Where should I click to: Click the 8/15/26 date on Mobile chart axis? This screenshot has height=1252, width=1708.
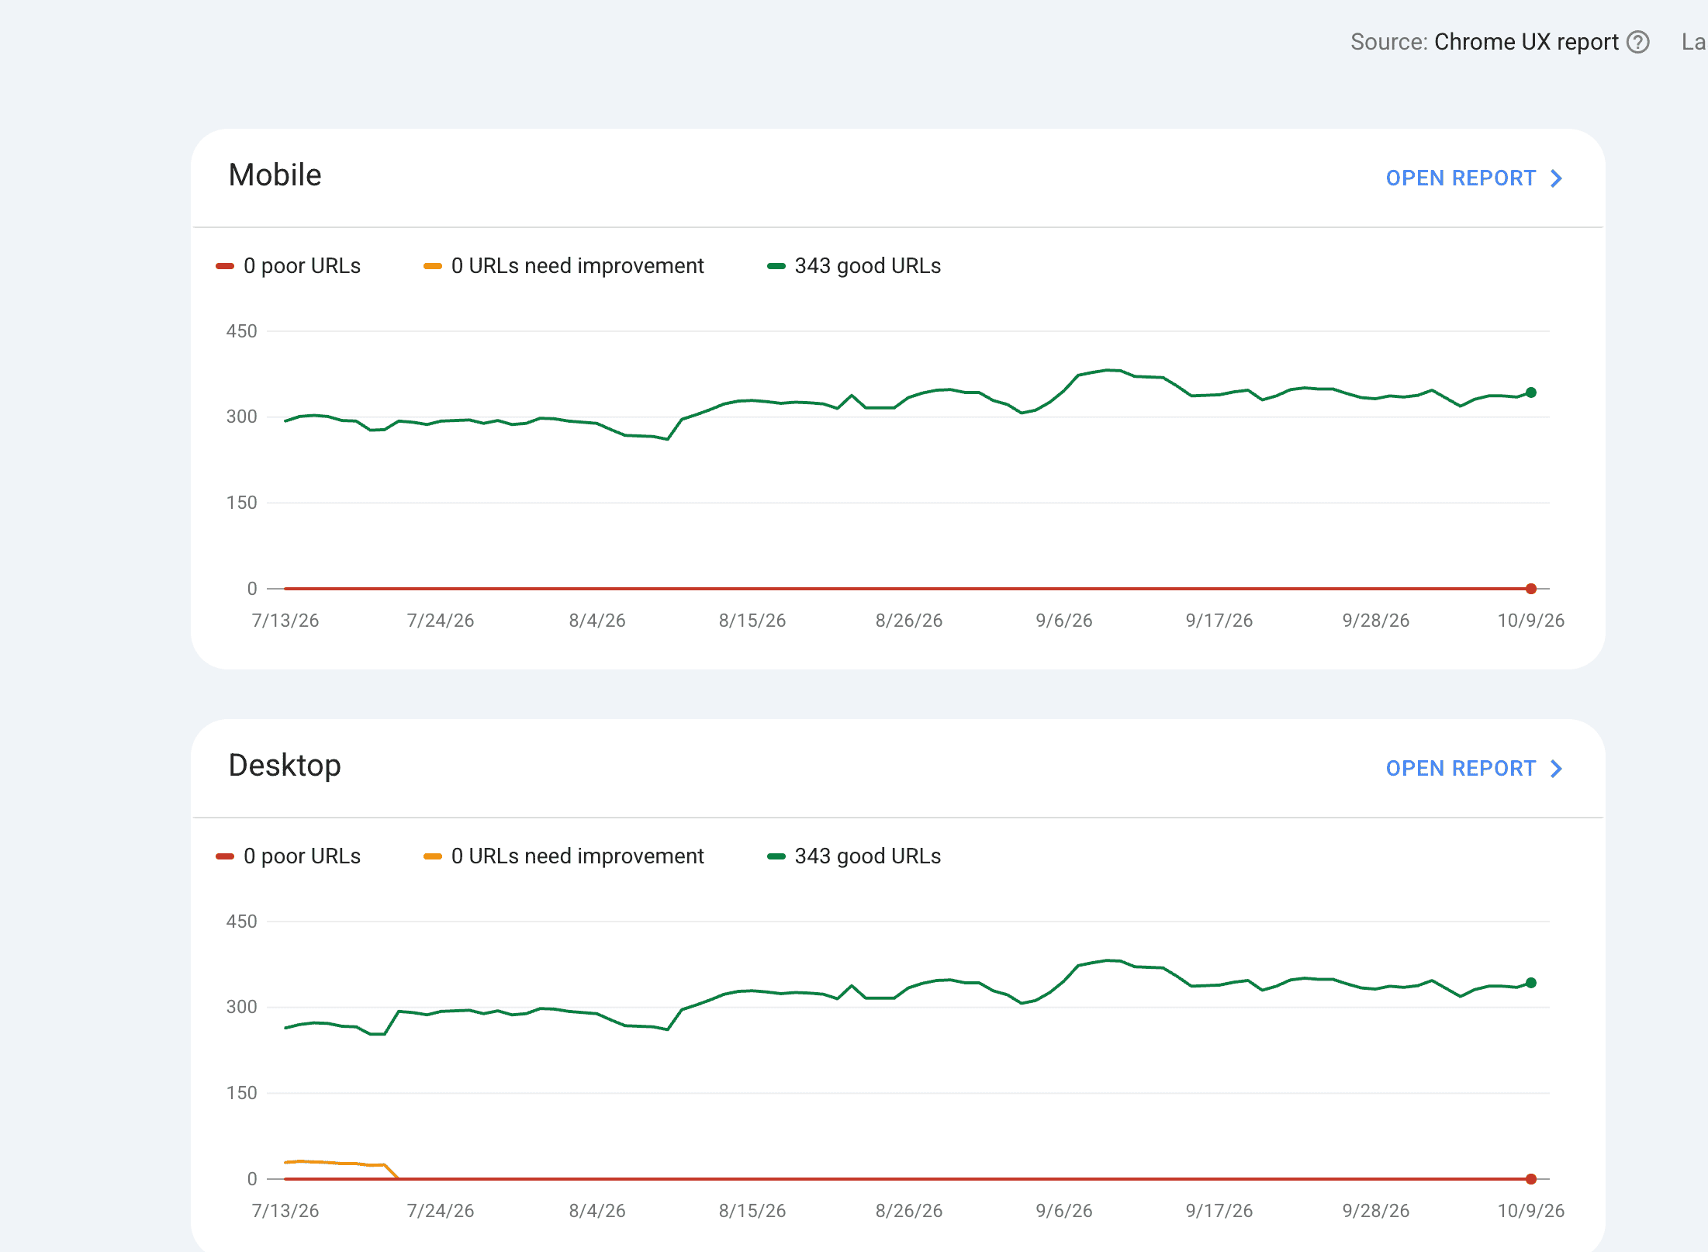pos(752,621)
